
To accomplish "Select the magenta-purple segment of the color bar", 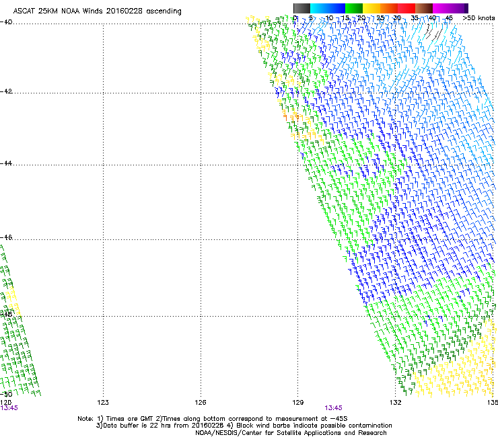I will (450, 8).
